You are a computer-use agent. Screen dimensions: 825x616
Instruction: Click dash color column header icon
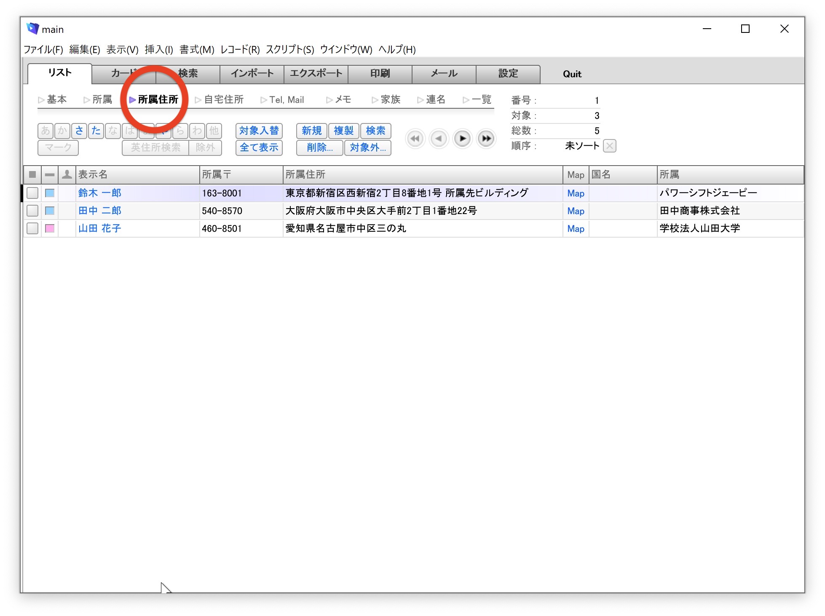point(50,174)
